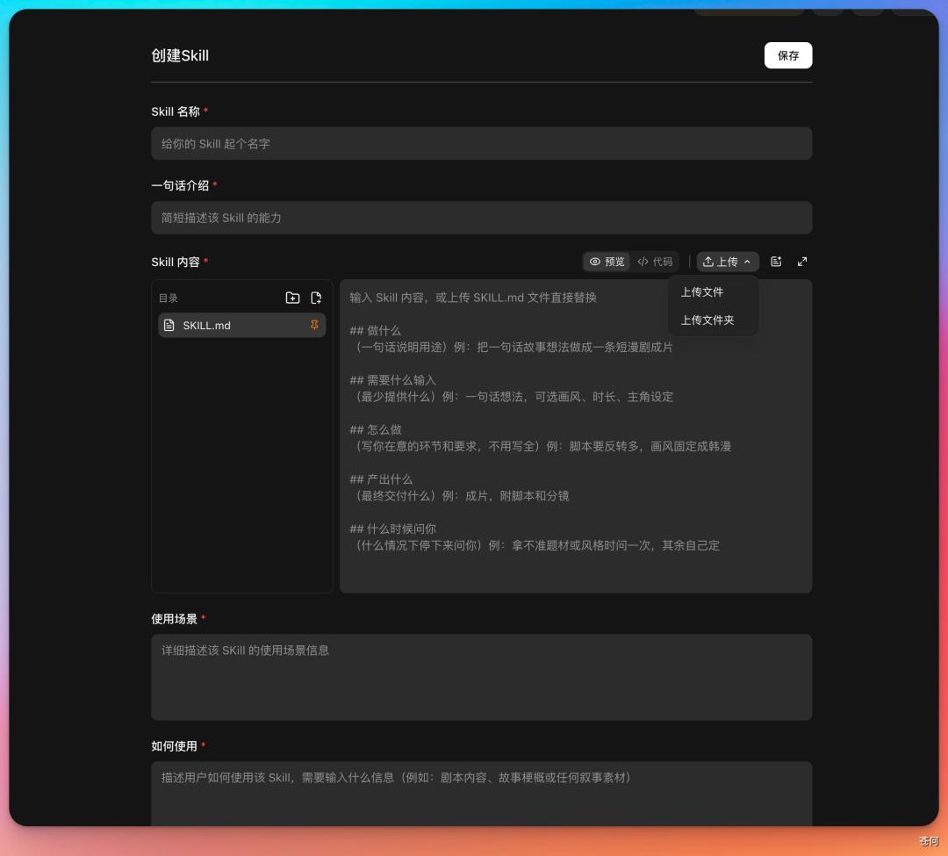Click the template insert icon beside 上传
The width and height of the screenshot is (948, 856).
click(x=776, y=262)
